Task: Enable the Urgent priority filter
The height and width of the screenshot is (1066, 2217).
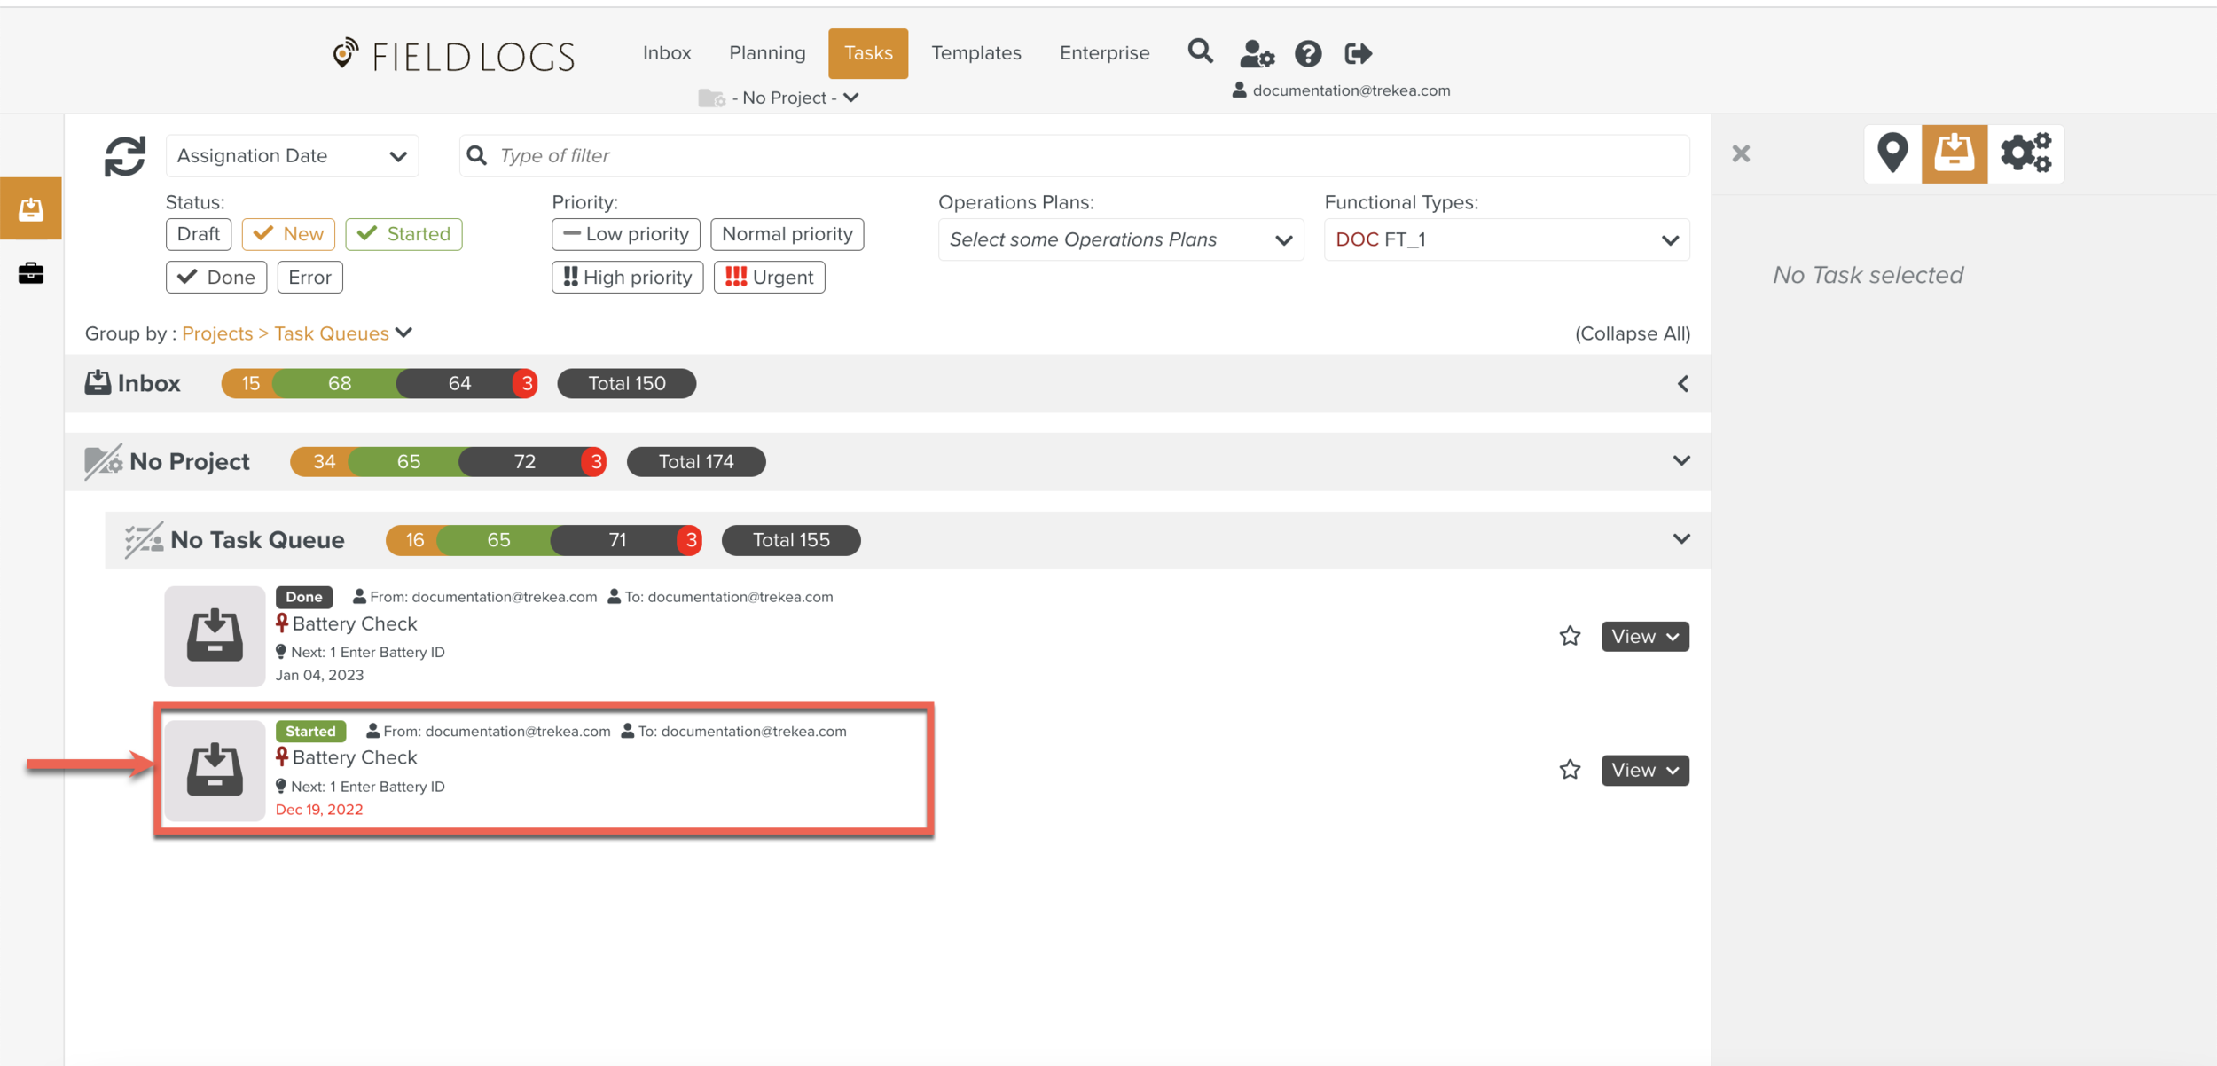Action: [769, 278]
